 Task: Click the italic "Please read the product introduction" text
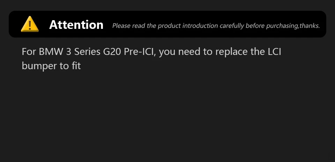coord(147,26)
